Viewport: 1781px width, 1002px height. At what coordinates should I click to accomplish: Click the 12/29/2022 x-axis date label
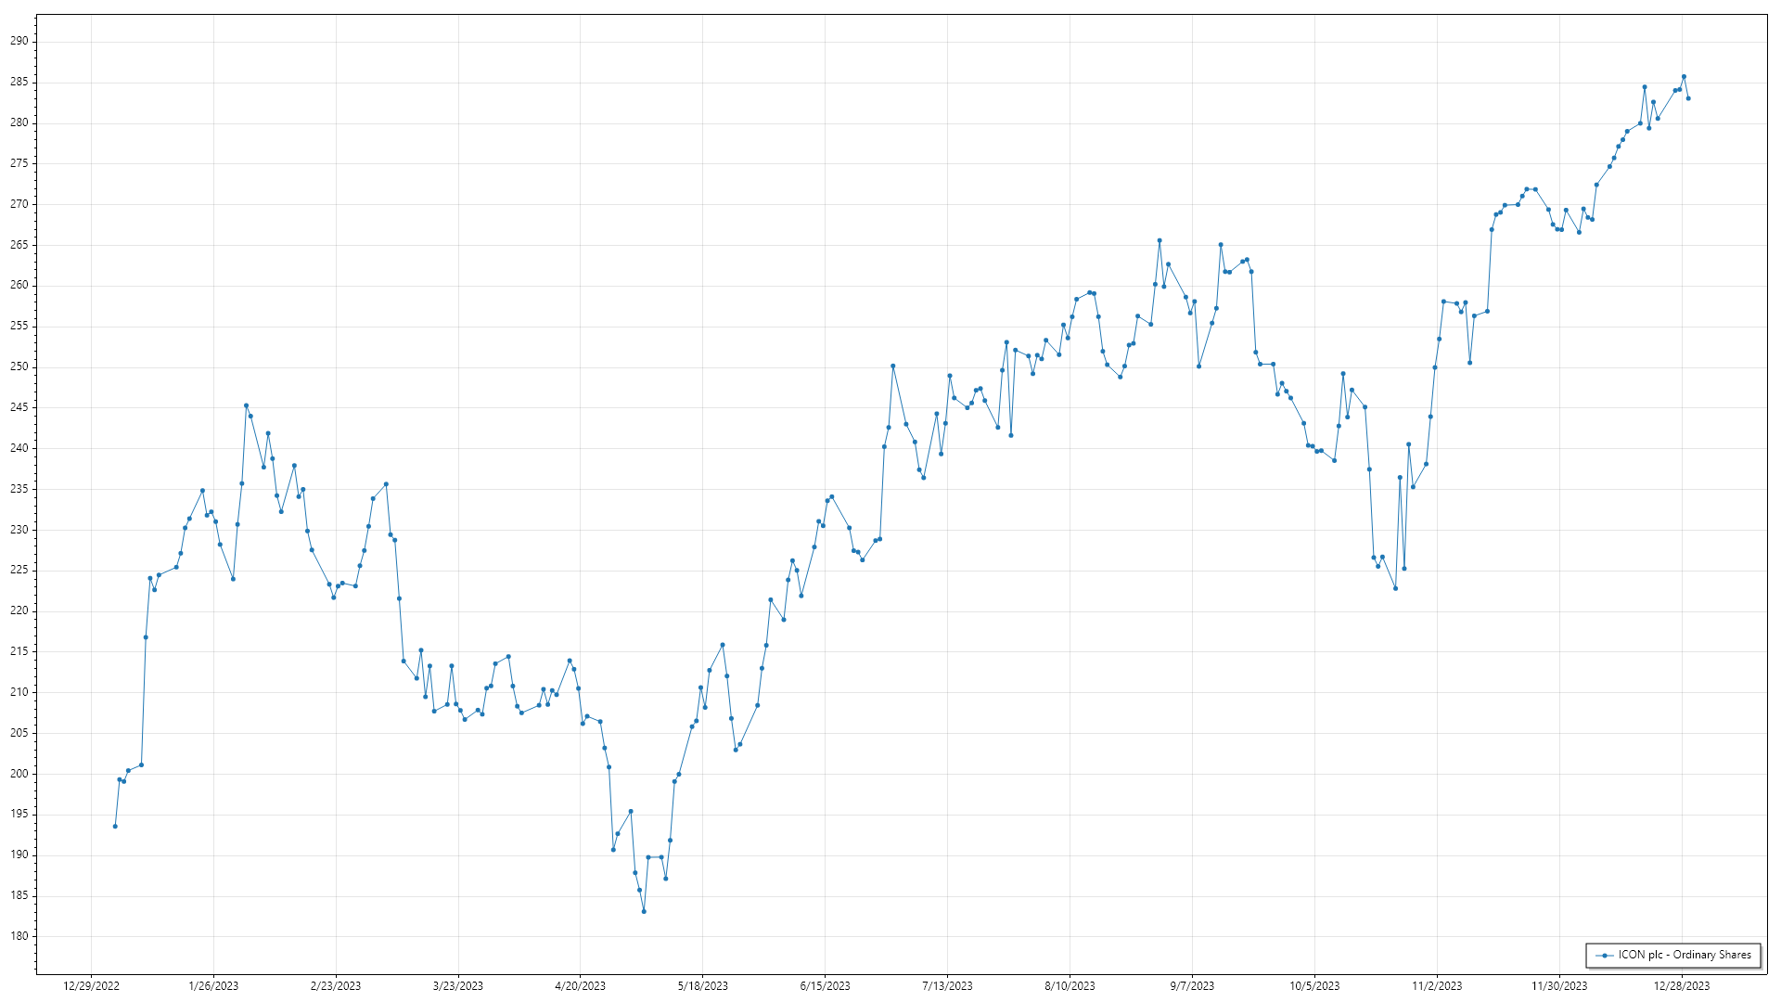click(91, 986)
